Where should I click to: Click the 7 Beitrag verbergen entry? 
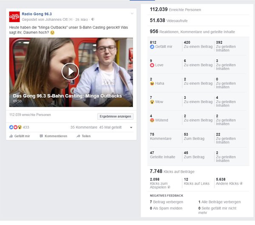pyautogui.click(x=167, y=202)
